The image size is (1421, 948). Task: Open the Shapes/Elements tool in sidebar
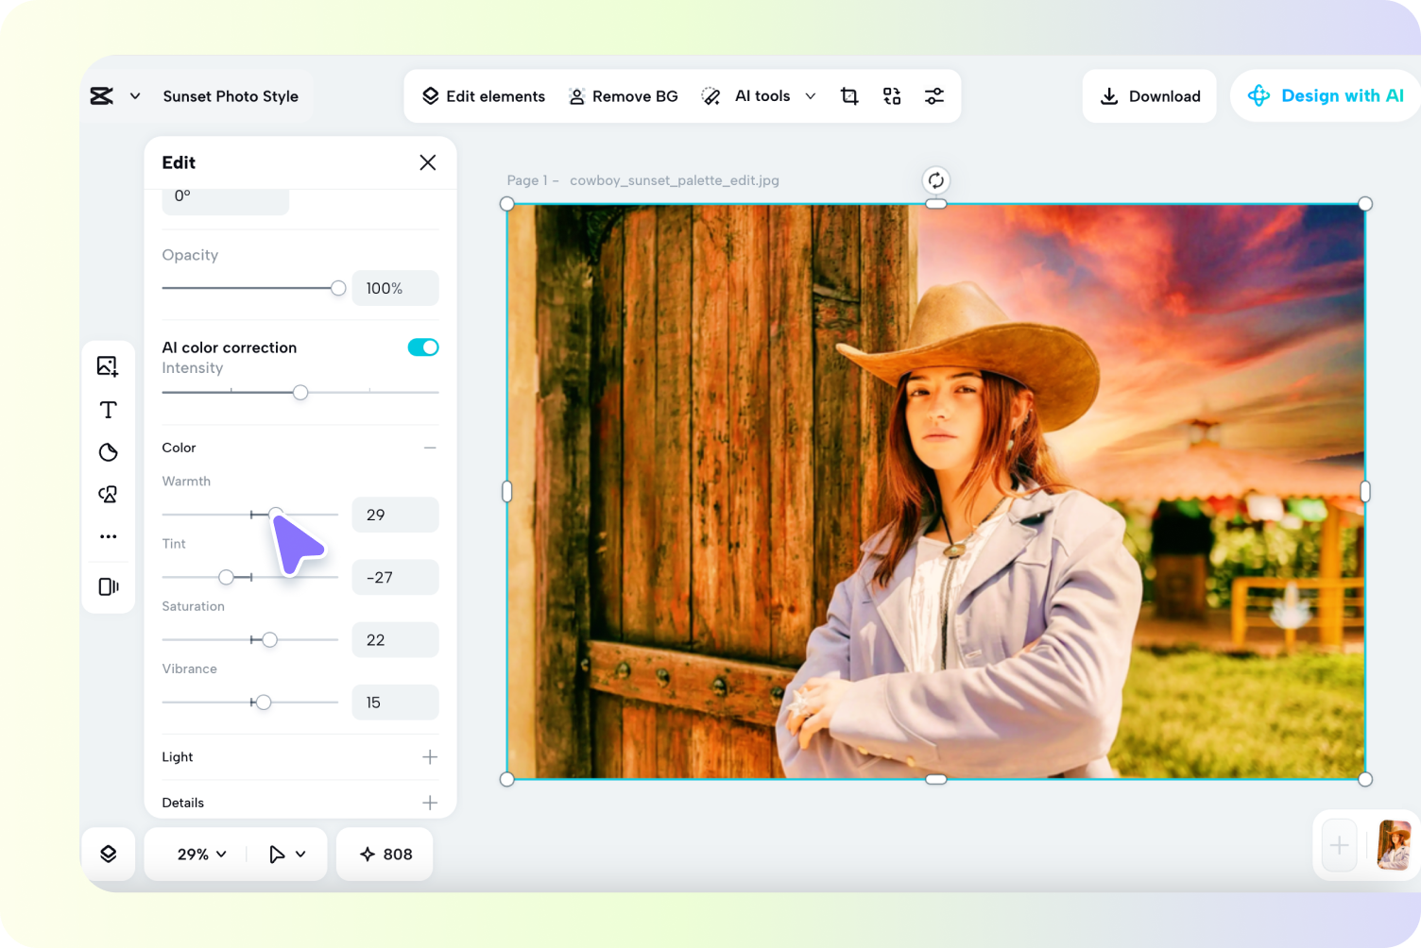pyautogui.click(x=108, y=494)
